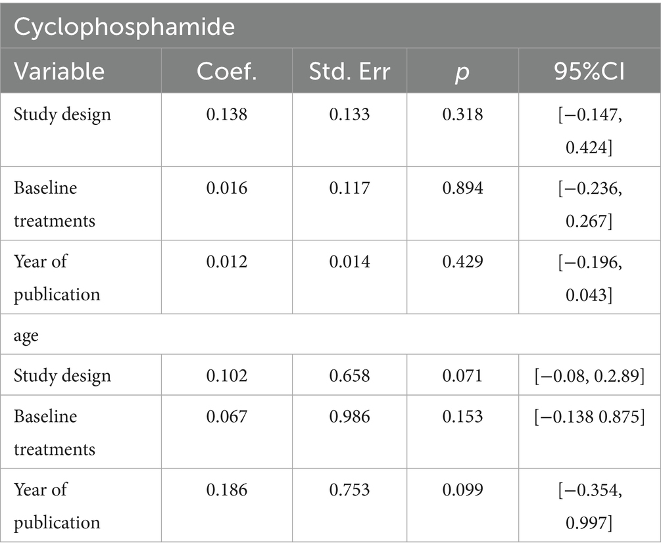The width and height of the screenshot is (661, 554).
Task: Click the p value 0.894
Action: [462, 188]
